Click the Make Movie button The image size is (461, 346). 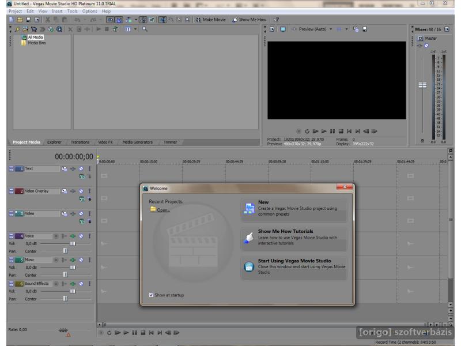tap(211, 20)
